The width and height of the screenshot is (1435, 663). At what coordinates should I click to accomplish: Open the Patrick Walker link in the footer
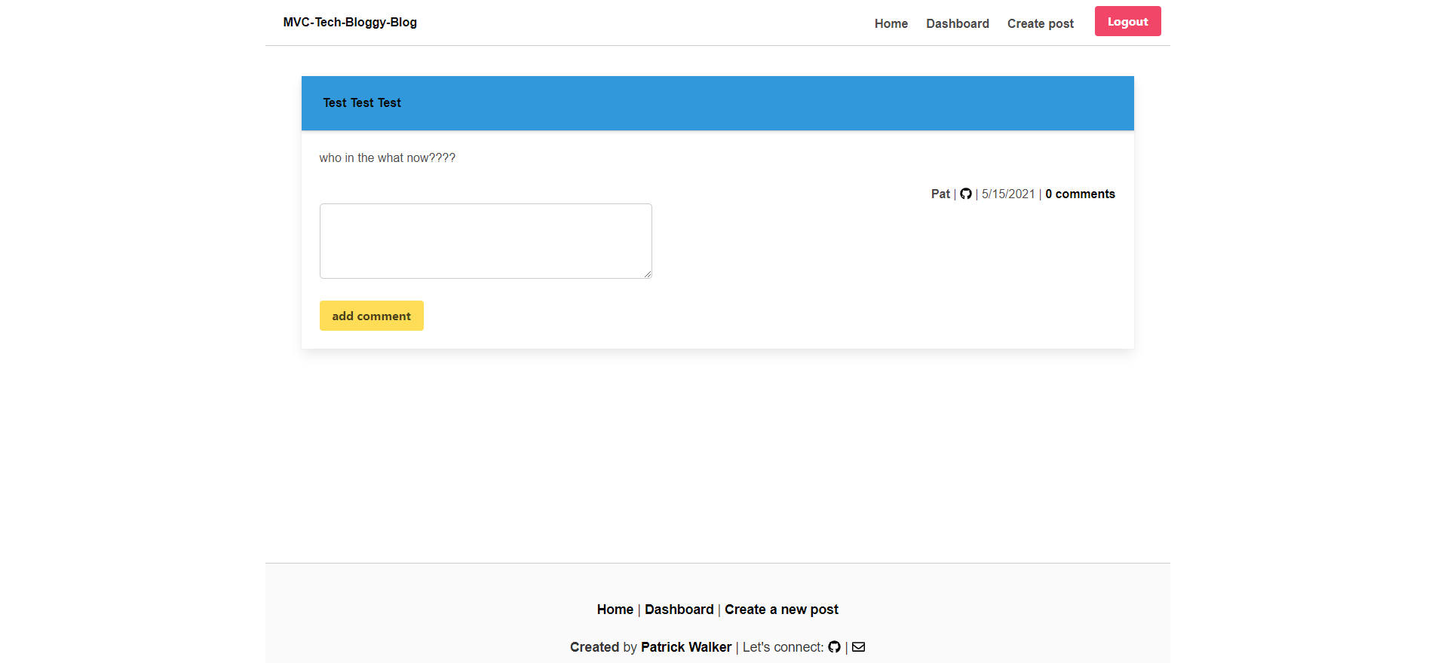pyautogui.click(x=685, y=647)
